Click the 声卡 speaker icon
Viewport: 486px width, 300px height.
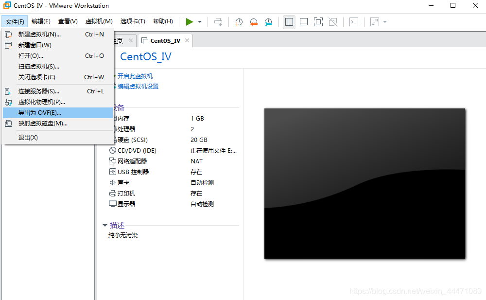(x=113, y=182)
